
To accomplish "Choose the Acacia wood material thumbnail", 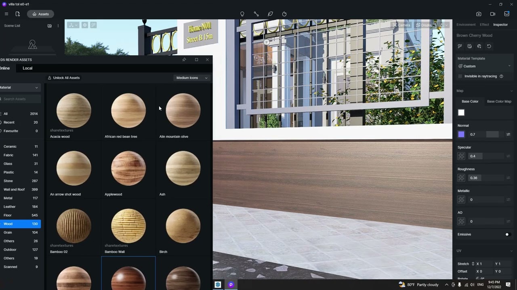I will pyautogui.click(x=74, y=111).
